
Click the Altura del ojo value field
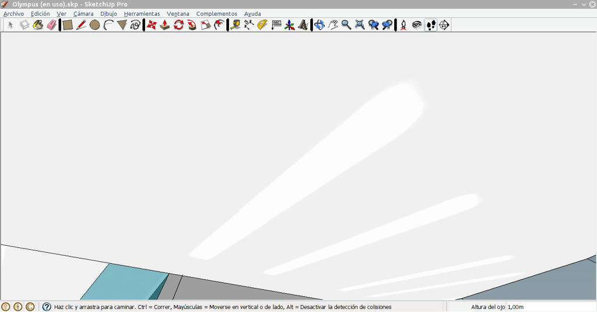(551, 307)
